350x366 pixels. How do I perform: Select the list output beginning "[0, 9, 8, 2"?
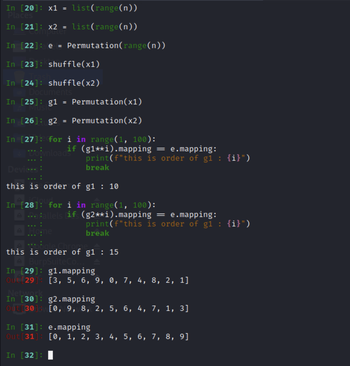click(x=119, y=308)
